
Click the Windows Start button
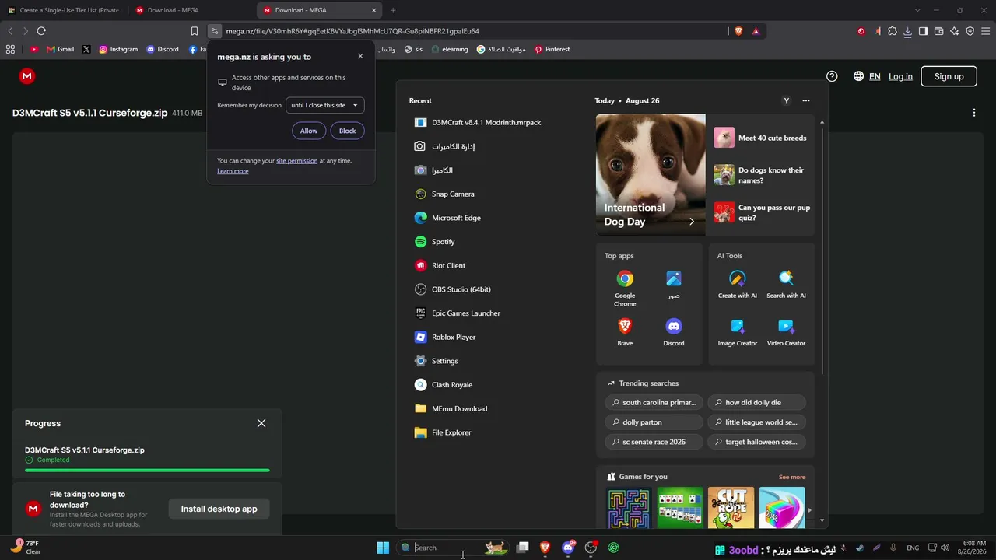(x=383, y=548)
